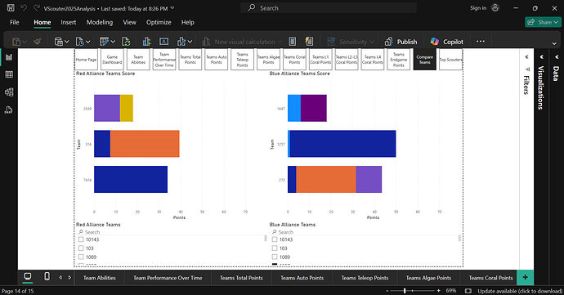Check team 1089 in Red Alliance Teams
Image resolution: width=564 pixels, height=295 pixels.
pos(81,257)
